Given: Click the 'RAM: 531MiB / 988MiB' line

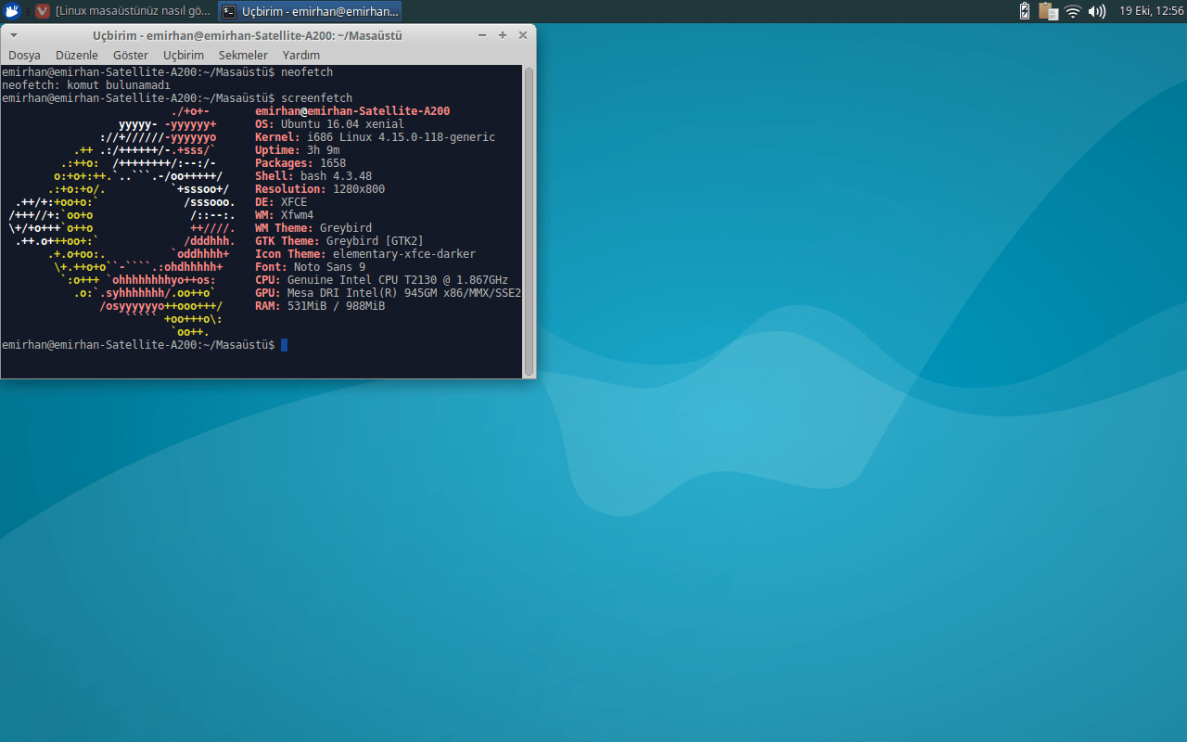Looking at the screenshot, I should click(x=320, y=306).
